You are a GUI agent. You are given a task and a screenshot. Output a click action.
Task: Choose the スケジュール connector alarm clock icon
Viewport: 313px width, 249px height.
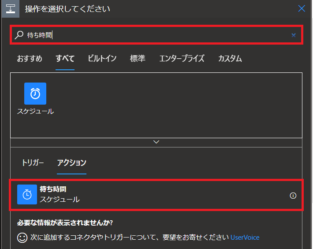click(35, 94)
